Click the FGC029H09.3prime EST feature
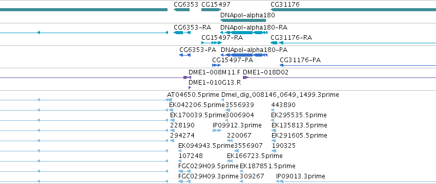This screenshot has height=184, width=436. click(x=184, y=181)
